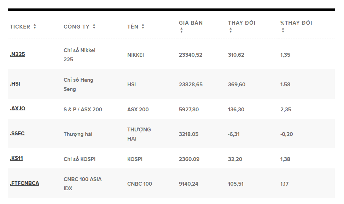This screenshot has width=344, height=204.
Task: Open the .HSI ticker link
Action: click(x=15, y=84)
